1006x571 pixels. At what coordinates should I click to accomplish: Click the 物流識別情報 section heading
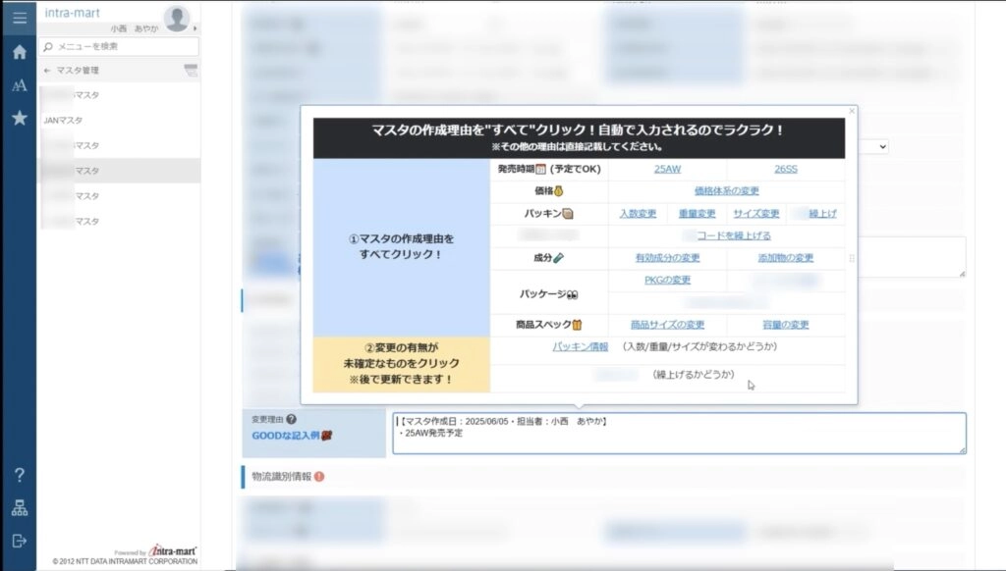(x=281, y=477)
